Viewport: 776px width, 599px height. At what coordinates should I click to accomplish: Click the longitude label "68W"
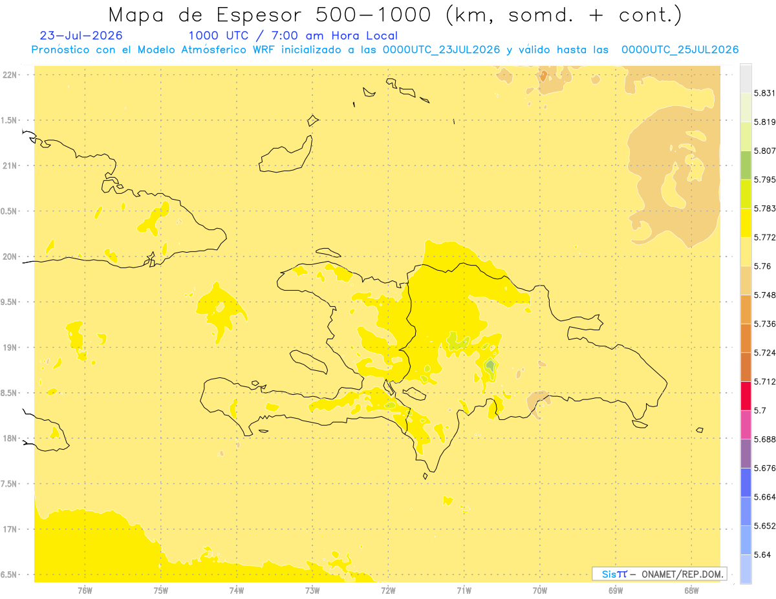coord(691,590)
